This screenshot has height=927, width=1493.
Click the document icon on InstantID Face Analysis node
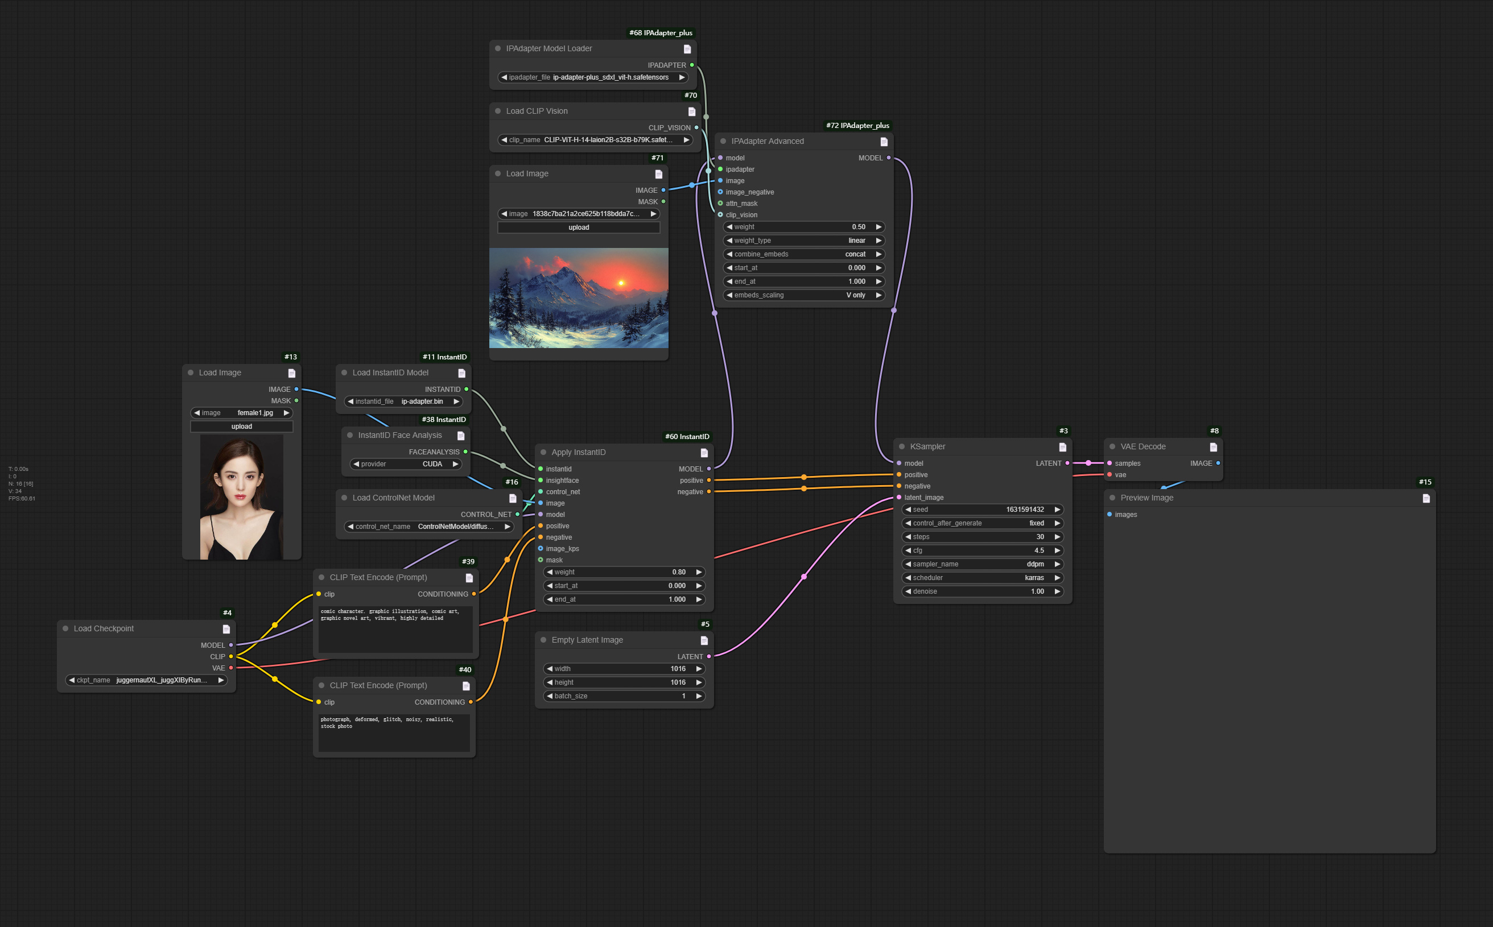pyautogui.click(x=461, y=435)
